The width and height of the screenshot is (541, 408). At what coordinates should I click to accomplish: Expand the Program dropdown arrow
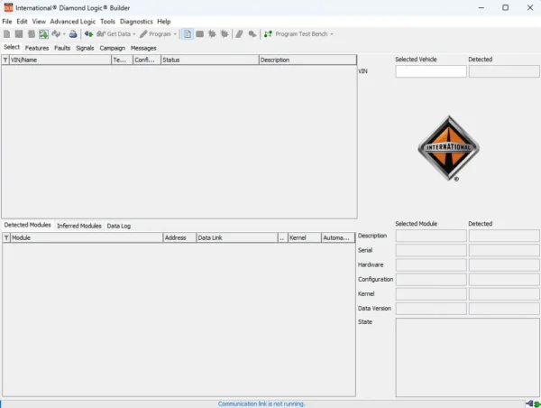pyautogui.click(x=175, y=34)
